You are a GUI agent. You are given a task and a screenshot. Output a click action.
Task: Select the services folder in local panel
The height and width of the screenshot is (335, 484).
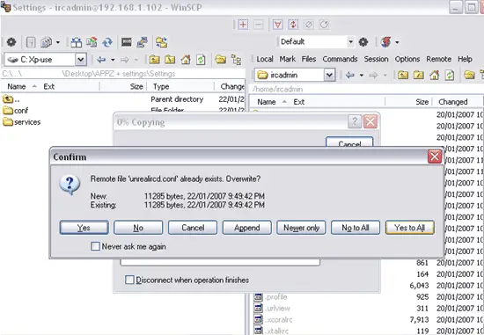22,122
